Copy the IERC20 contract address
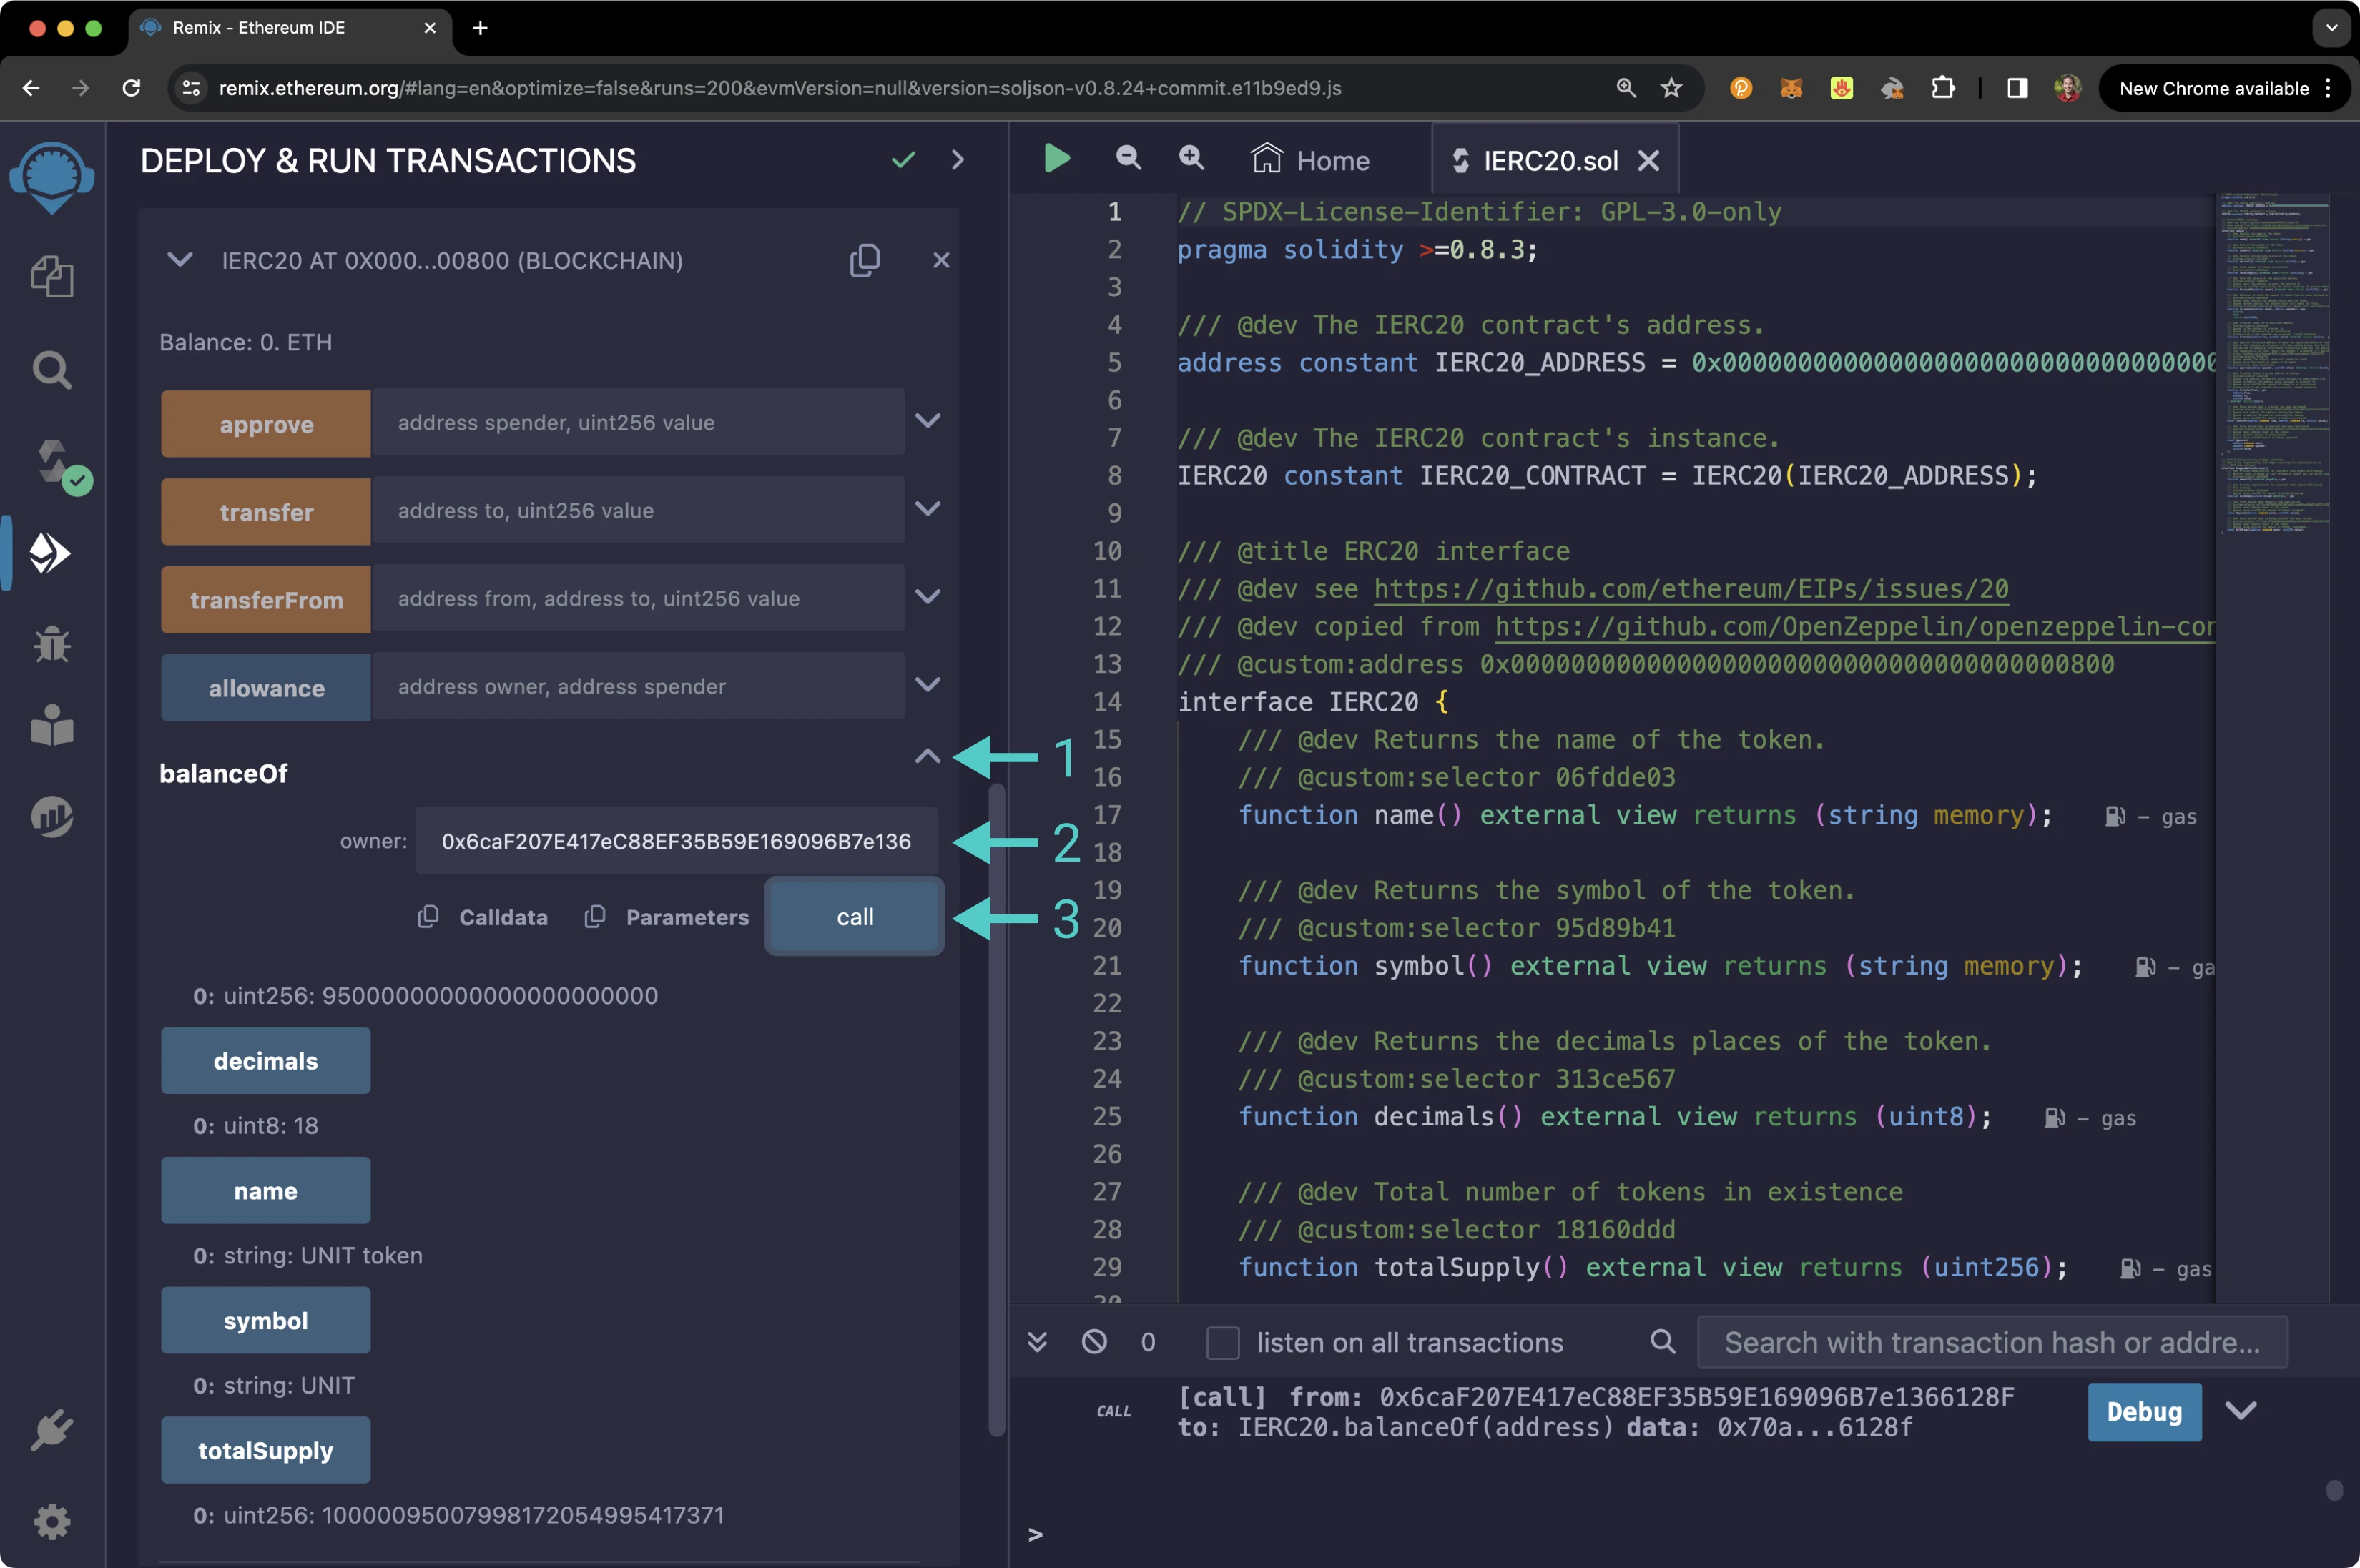2360x1568 pixels. click(865, 260)
